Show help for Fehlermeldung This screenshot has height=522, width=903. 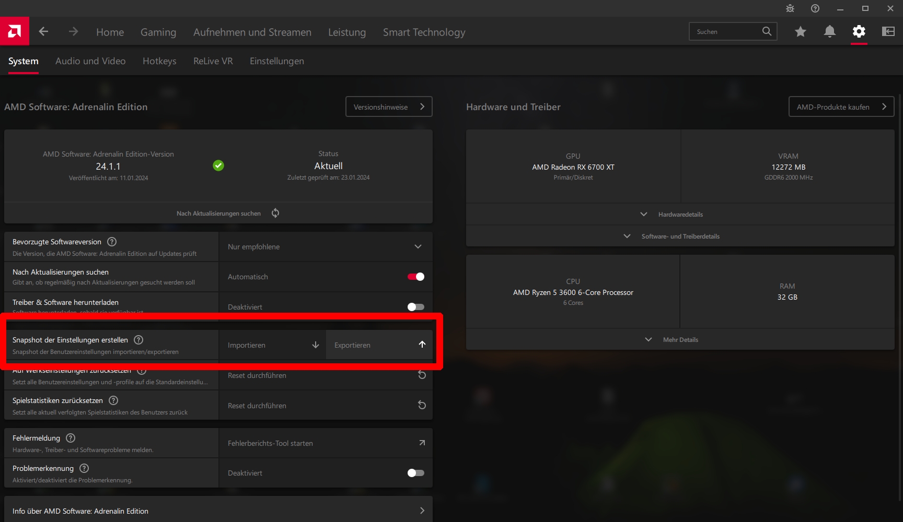tap(71, 438)
